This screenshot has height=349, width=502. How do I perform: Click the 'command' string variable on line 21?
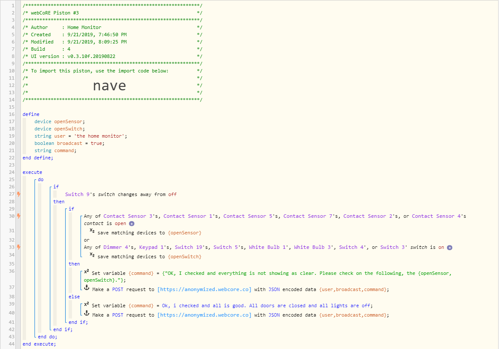click(64, 150)
